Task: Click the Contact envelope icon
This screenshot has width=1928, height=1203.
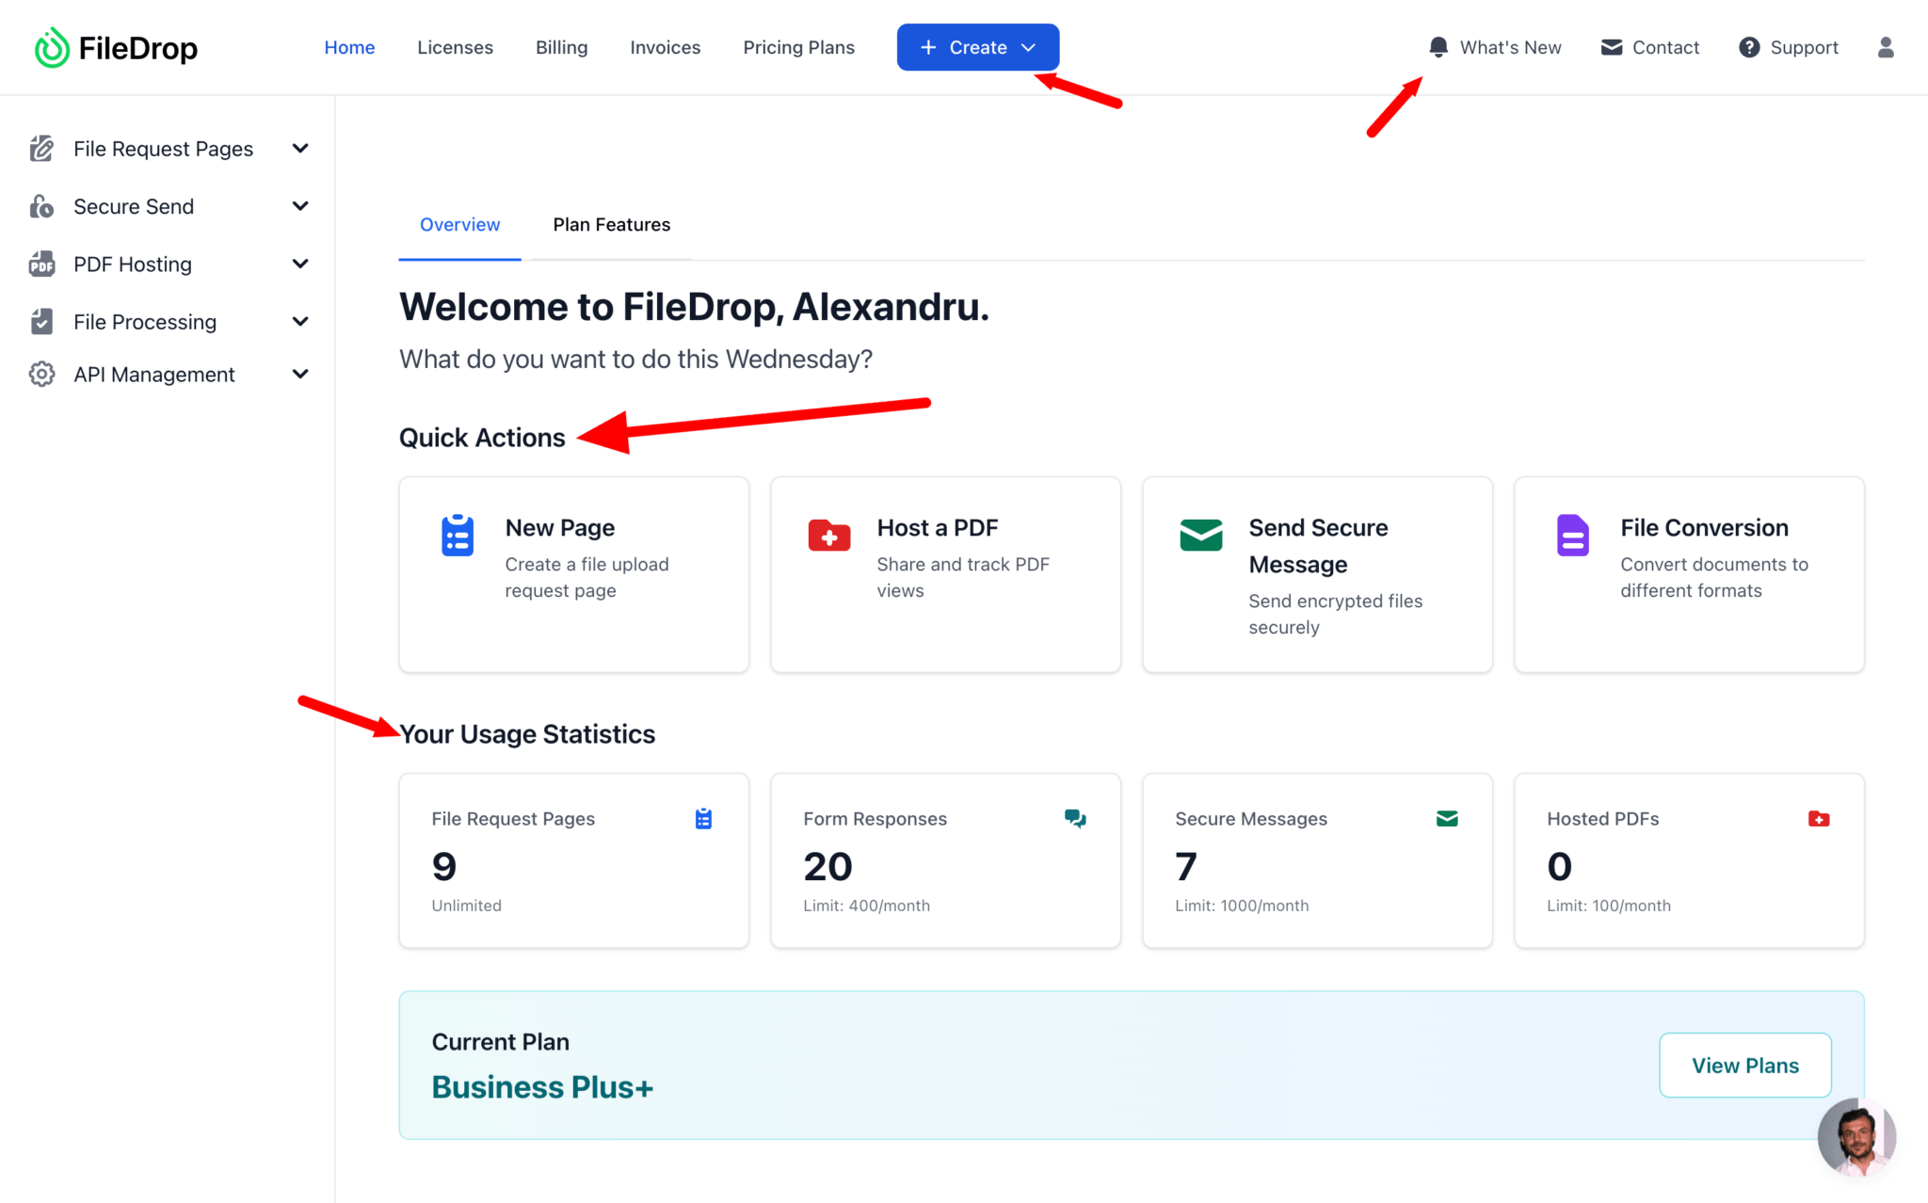Action: tap(1611, 47)
